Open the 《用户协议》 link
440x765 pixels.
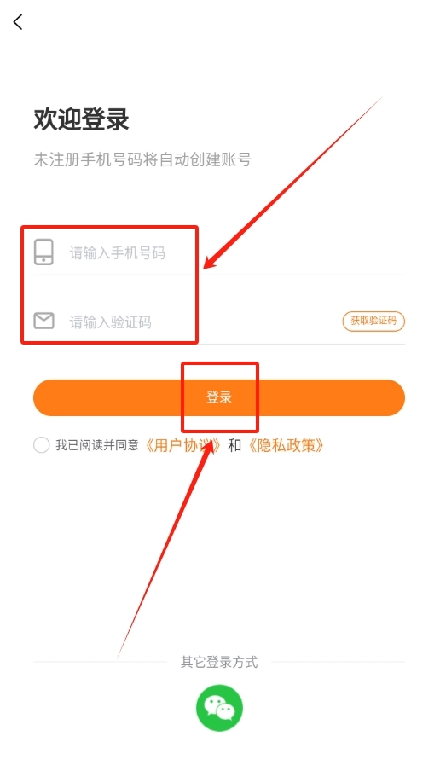pos(183,445)
